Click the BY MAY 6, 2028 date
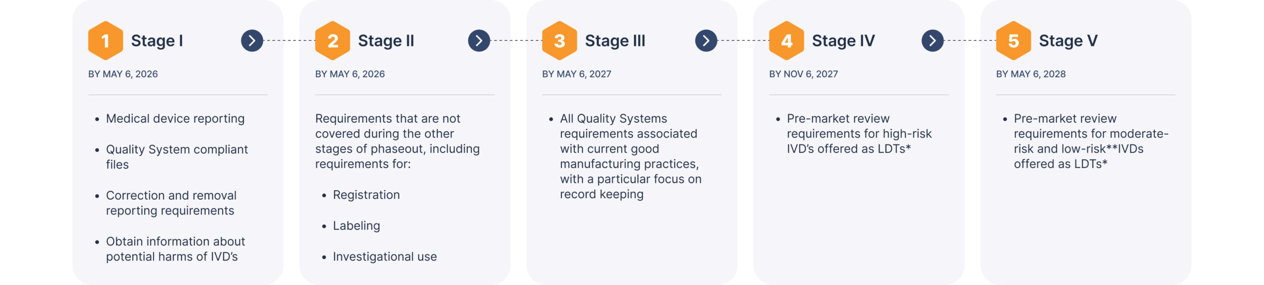The height and width of the screenshot is (285, 1264). click(x=1030, y=74)
